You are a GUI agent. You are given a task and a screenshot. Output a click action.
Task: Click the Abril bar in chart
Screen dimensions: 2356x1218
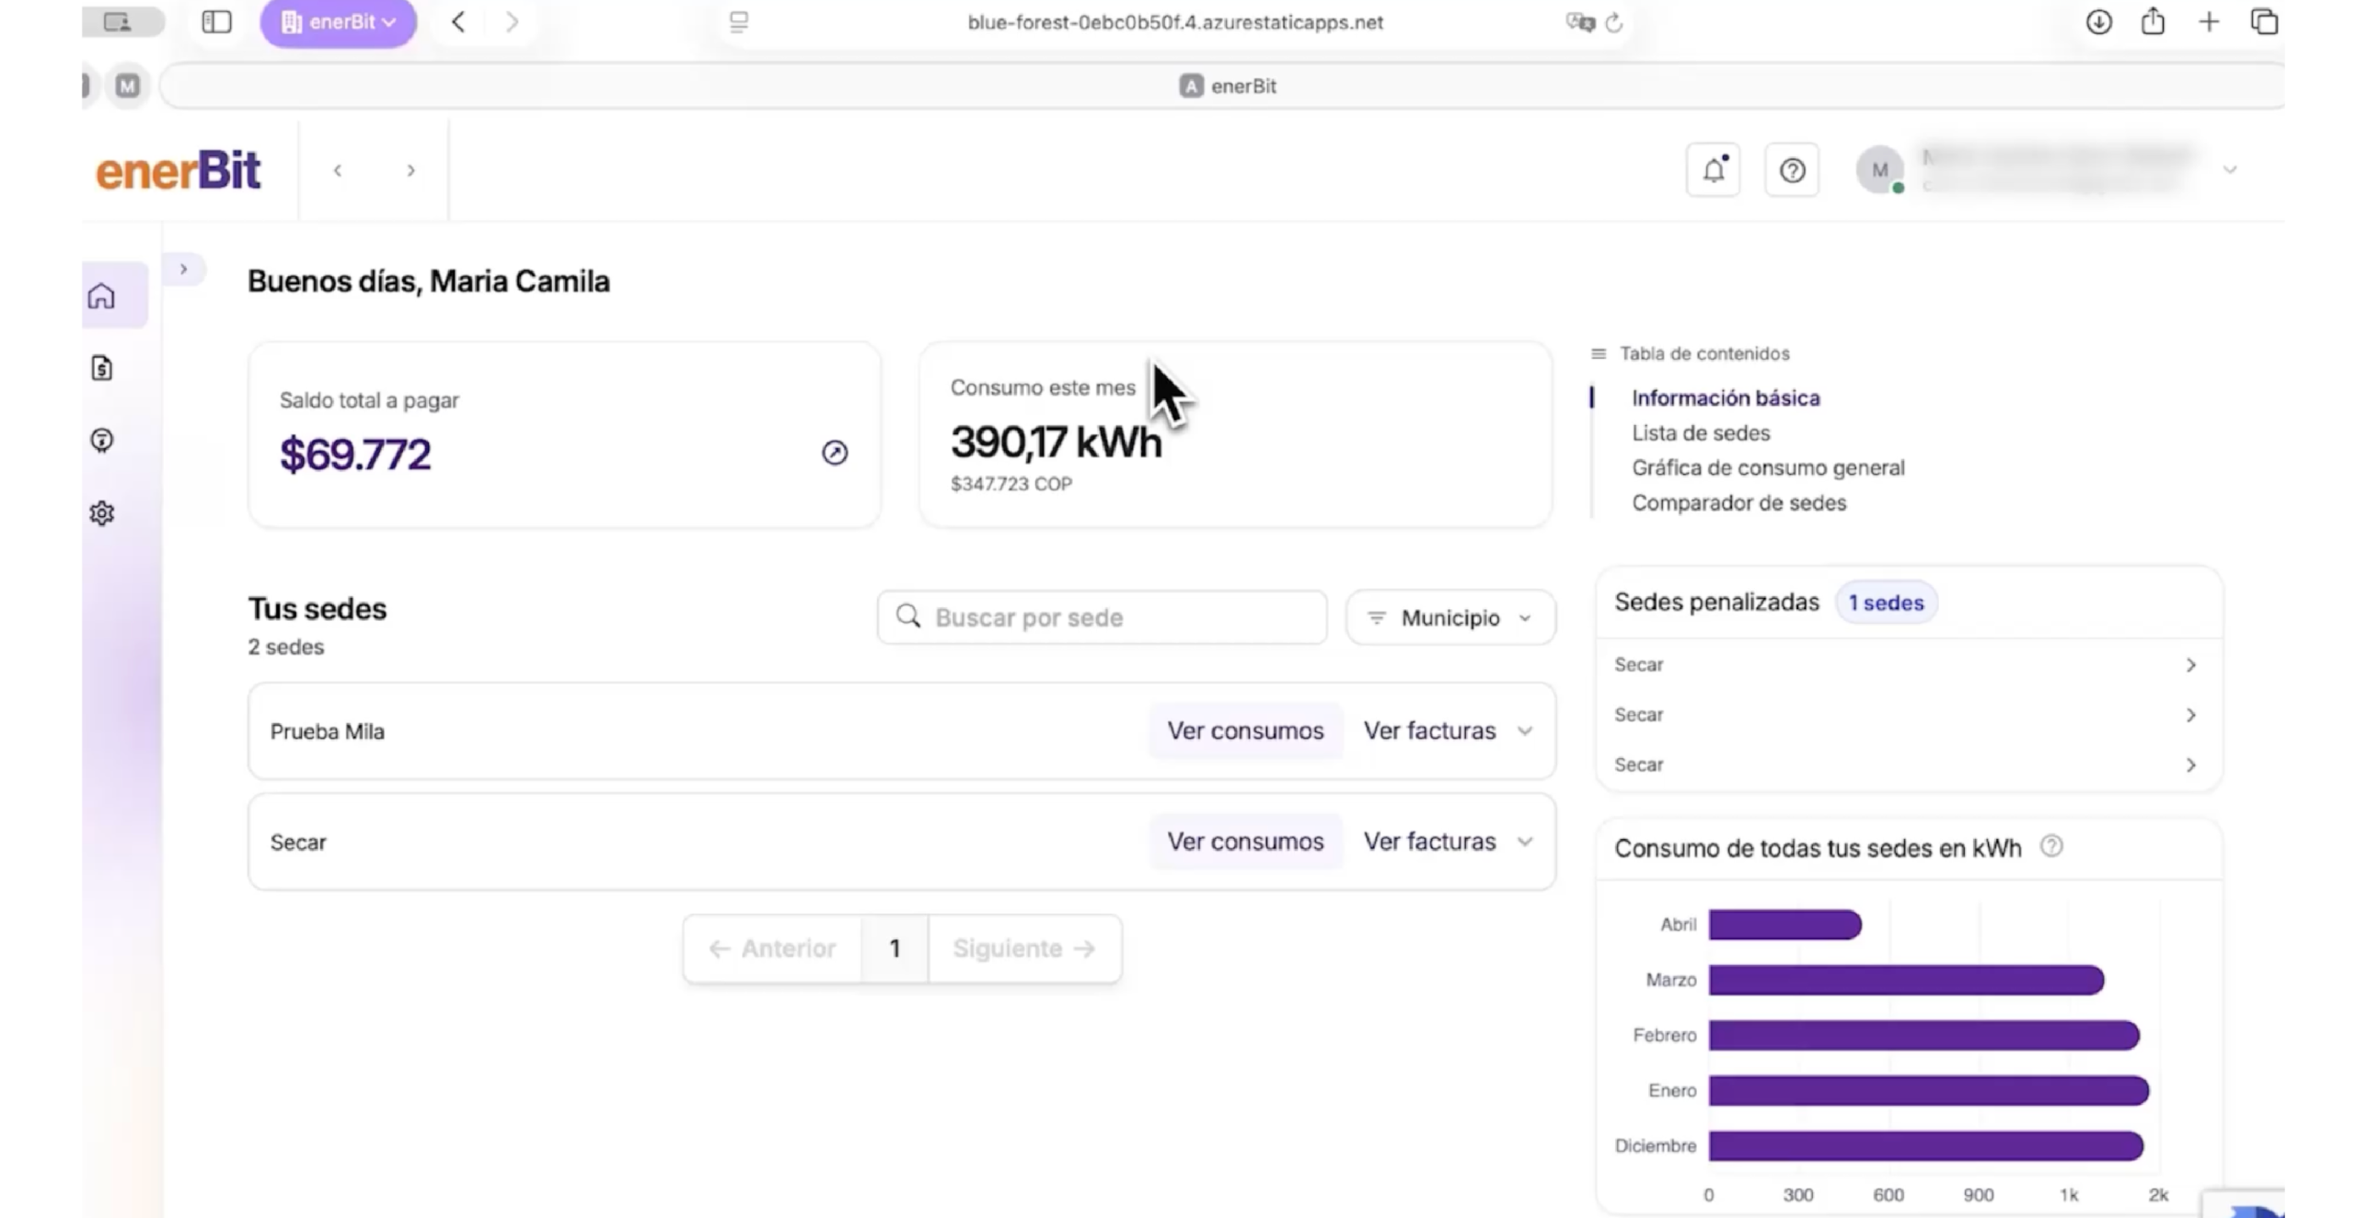1785,925
